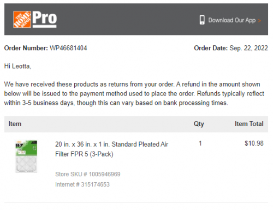Click the Qty column header
The height and width of the screenshot is (210, 273).
point(199,124)
